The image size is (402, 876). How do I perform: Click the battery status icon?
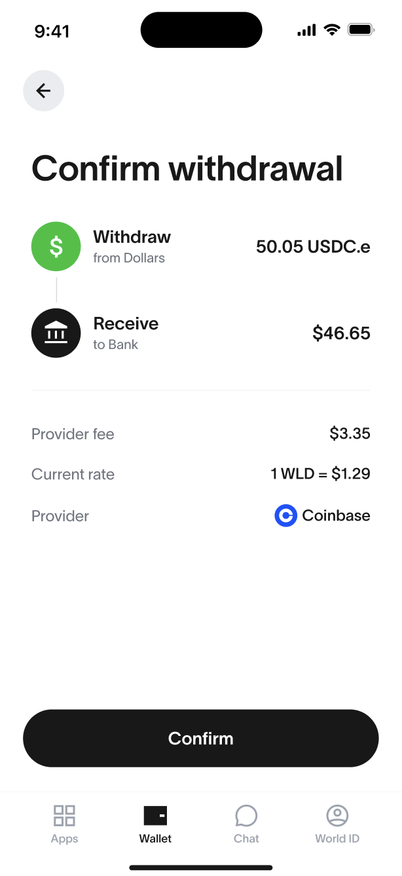pos(361,30)
